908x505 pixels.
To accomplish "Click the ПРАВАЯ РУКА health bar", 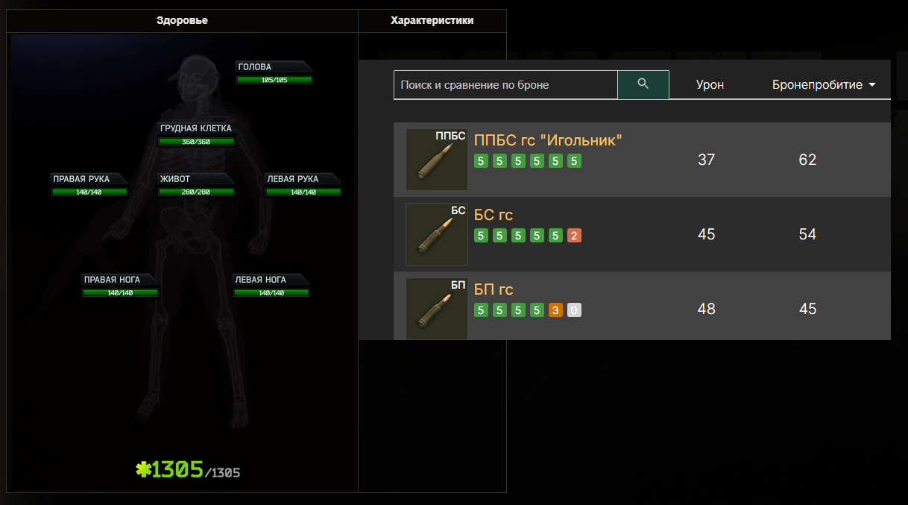I will coord(89,192).
